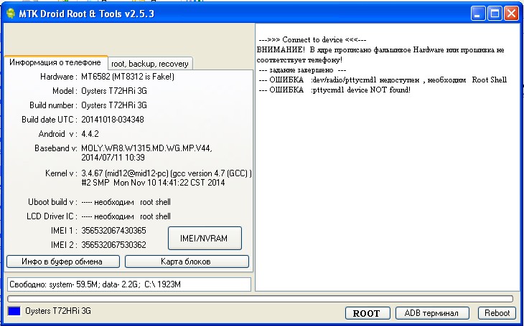Image resolution: width=524 pixels, height=326 pixels.
Task: Select Baseband value MOLY.WR8.W1315.MD.WG.MP.V44
Action: pyautogui.click(x=146, y=148)
